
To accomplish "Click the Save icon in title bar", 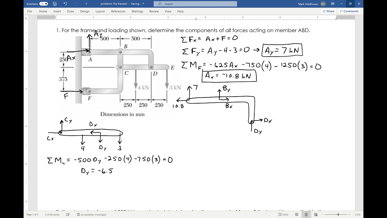I will pos(55,4).
